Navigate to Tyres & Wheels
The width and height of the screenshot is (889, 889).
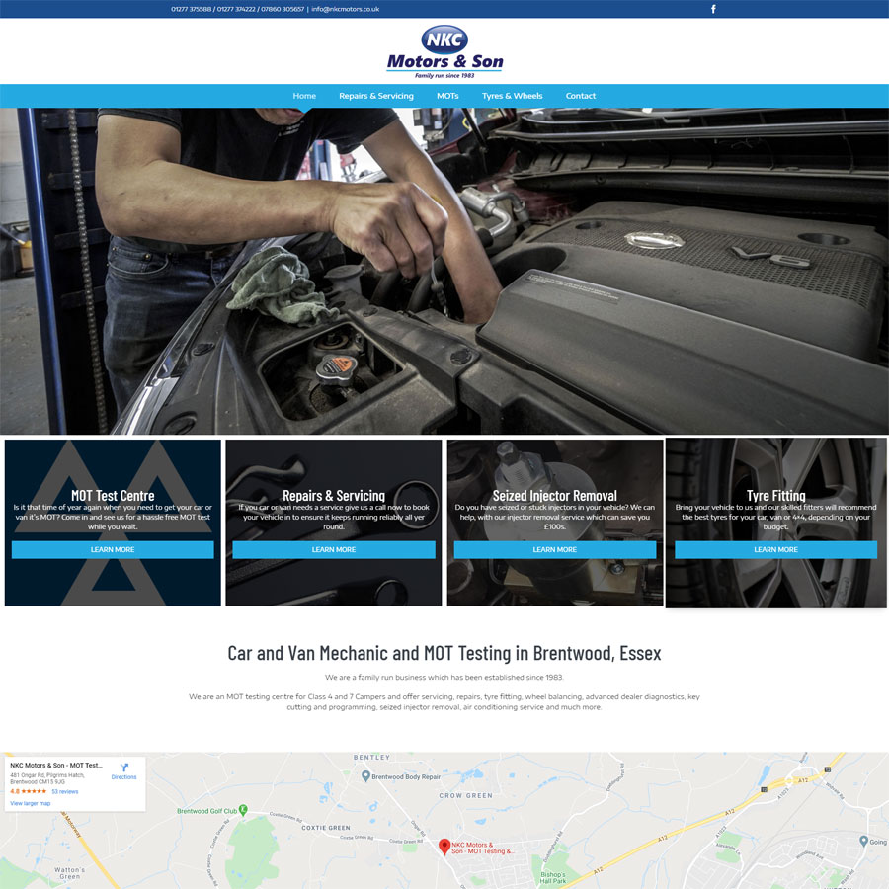coord(512,96)
